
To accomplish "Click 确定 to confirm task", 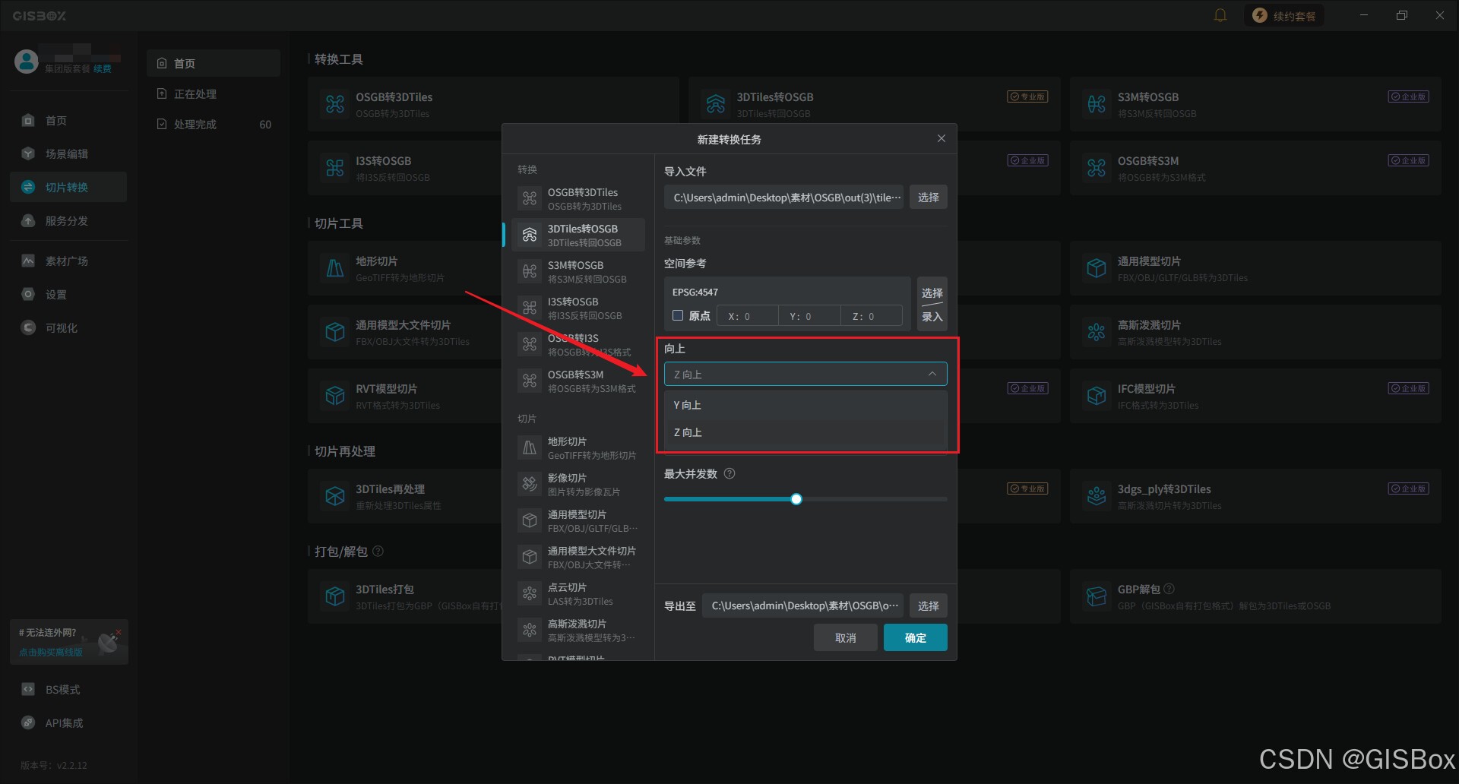I will point(916,637).
